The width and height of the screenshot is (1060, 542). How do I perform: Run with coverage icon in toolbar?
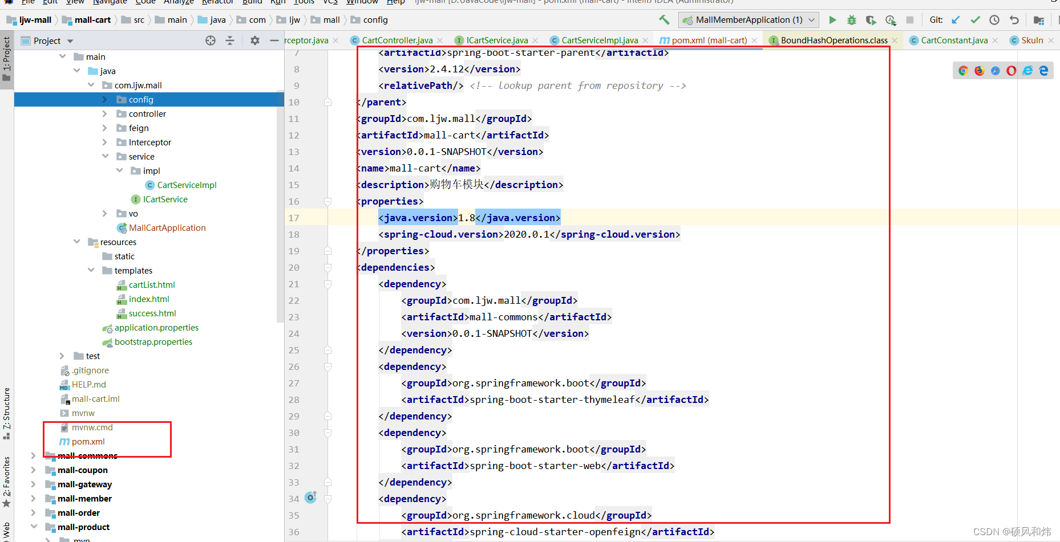871,20
